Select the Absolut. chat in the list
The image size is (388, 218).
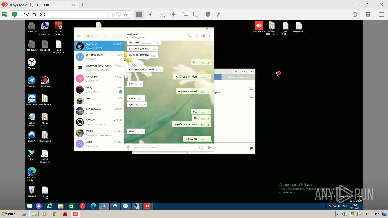click(99, 46)
